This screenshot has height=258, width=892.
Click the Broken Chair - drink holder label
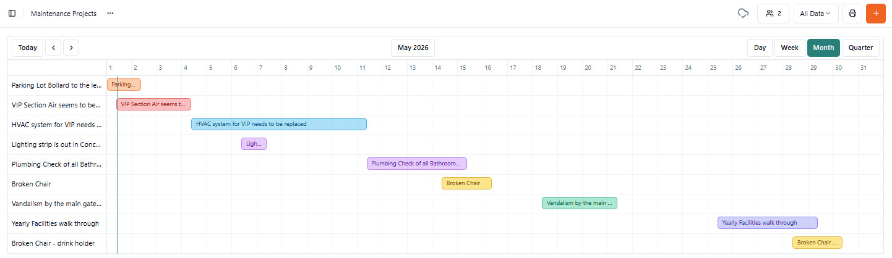53,243
